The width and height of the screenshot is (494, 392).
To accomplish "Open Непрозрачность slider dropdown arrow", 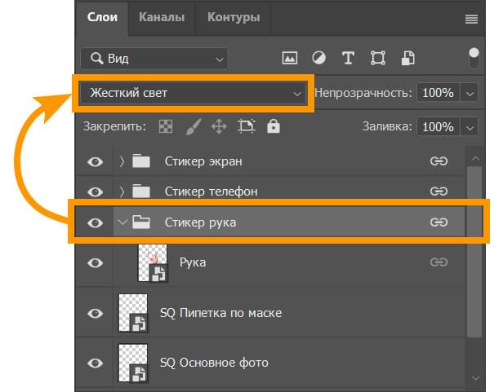I will click(470, 94).
